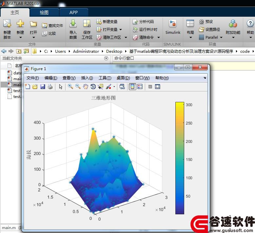Click 设置路径 set path
This screenshot has width=255, height=233.
pyautogui.click(x=209, y=29)
